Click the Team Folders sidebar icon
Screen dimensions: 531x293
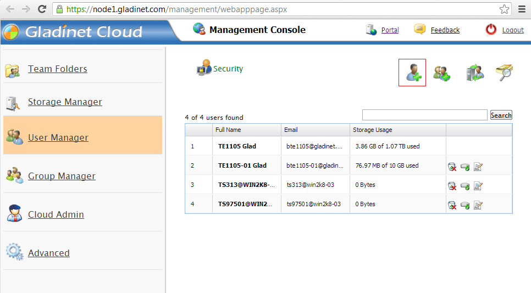[13, 70]
